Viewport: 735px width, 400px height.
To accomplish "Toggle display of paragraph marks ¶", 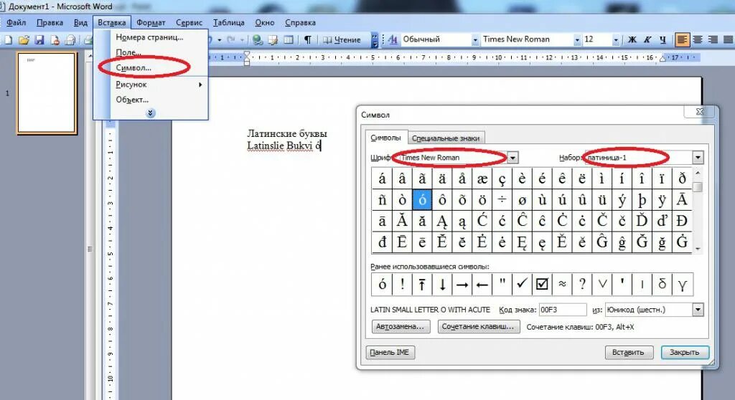I will [307, 40].
